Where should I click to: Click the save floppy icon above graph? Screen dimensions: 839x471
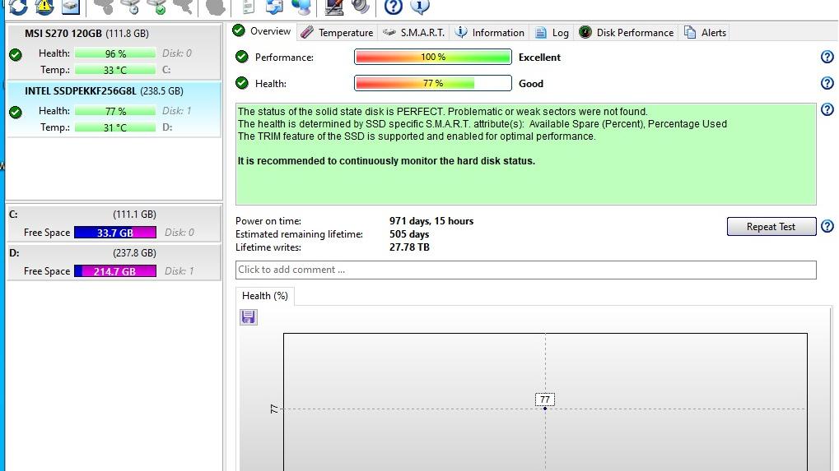point(249,316)
